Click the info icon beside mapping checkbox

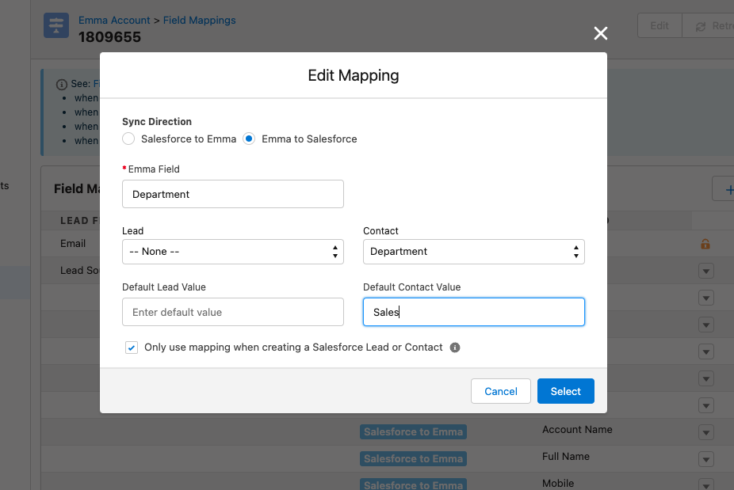click(455, 348)
